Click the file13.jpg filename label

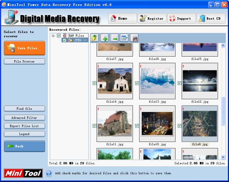[157, 101]
